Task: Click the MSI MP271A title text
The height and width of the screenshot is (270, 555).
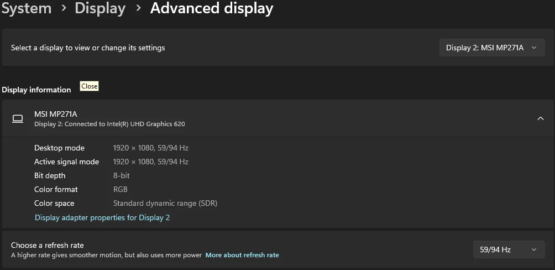Action: 56,114
